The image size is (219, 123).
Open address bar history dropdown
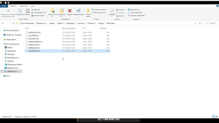coord(195,23)
